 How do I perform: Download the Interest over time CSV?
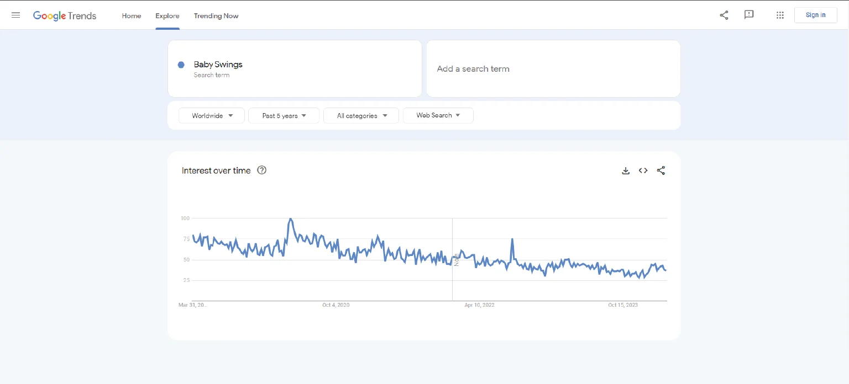point(626,170)
